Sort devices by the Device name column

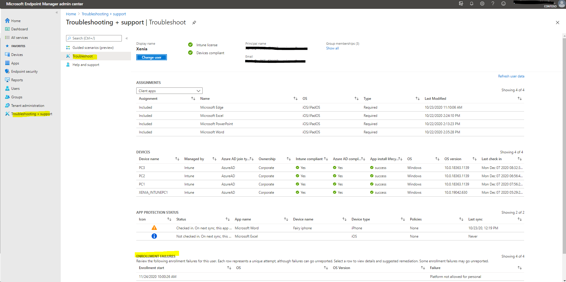click(177, 159)
